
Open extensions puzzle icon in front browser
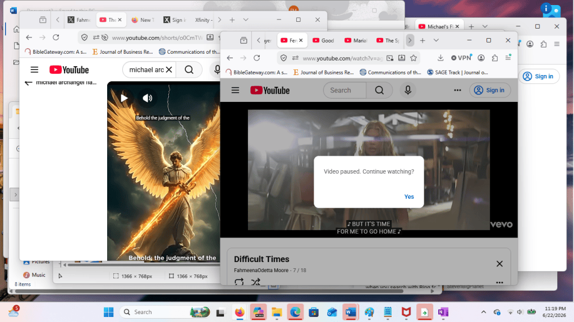coord(494,58)
